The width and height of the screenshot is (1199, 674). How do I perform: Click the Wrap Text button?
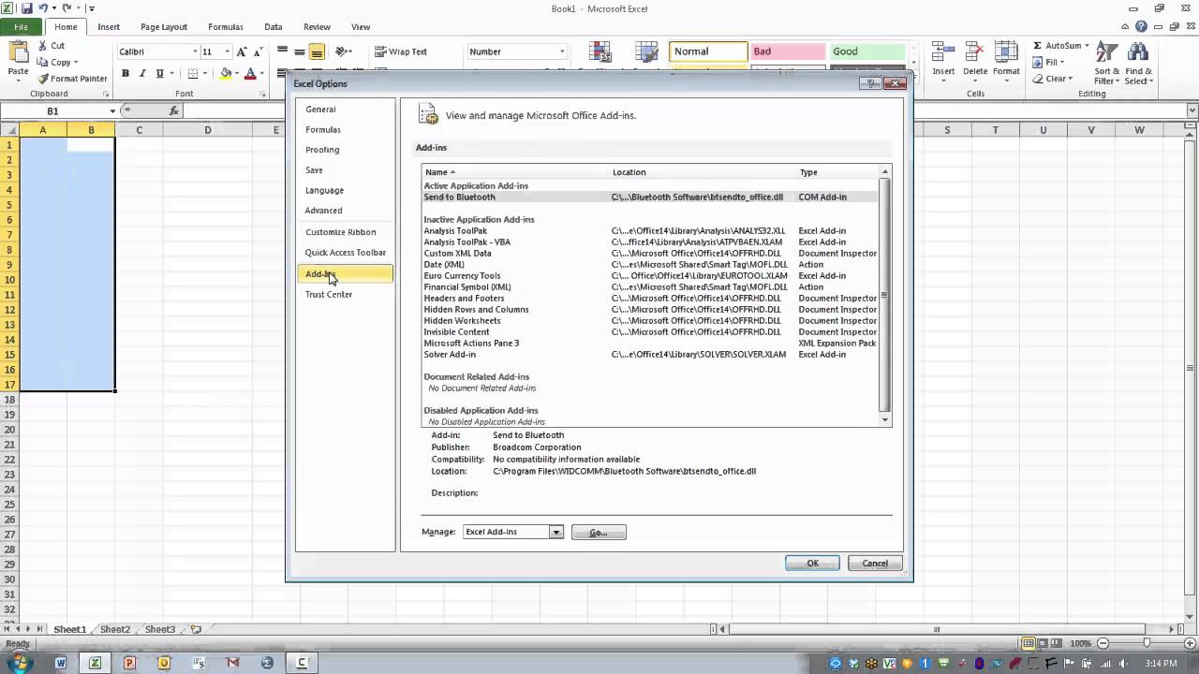(401, 51)
